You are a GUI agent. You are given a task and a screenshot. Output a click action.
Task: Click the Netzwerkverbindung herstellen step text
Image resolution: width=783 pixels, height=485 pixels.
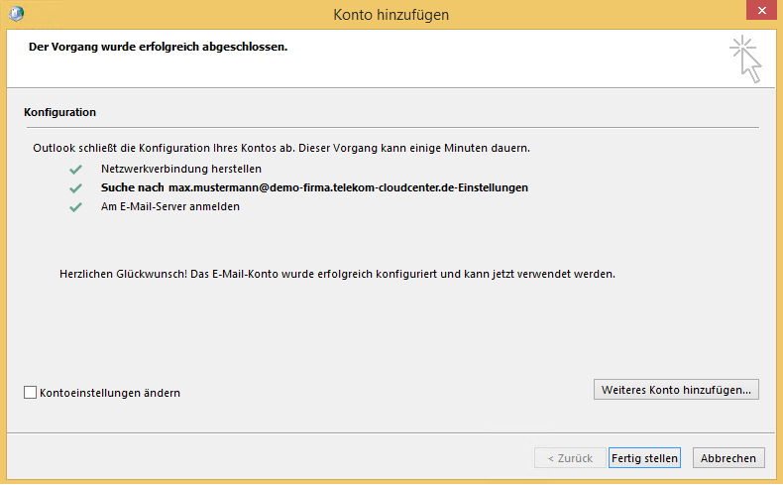(x=180, y=169)
